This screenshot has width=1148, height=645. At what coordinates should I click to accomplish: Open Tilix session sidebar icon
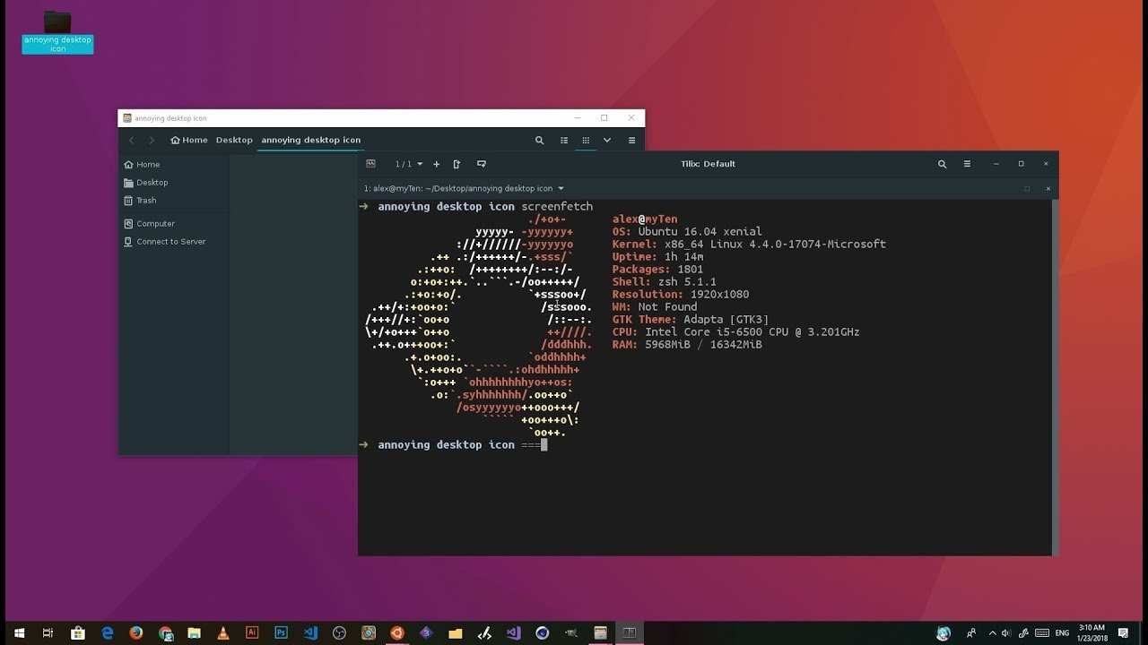(x=370, y=164)
